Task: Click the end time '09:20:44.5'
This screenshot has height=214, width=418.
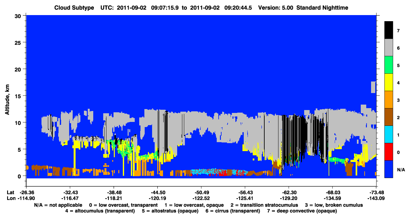Action: (x=238, y=7)
